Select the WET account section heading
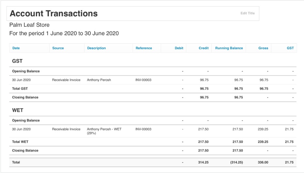304x173 pixels. click(x=18, y=110)
